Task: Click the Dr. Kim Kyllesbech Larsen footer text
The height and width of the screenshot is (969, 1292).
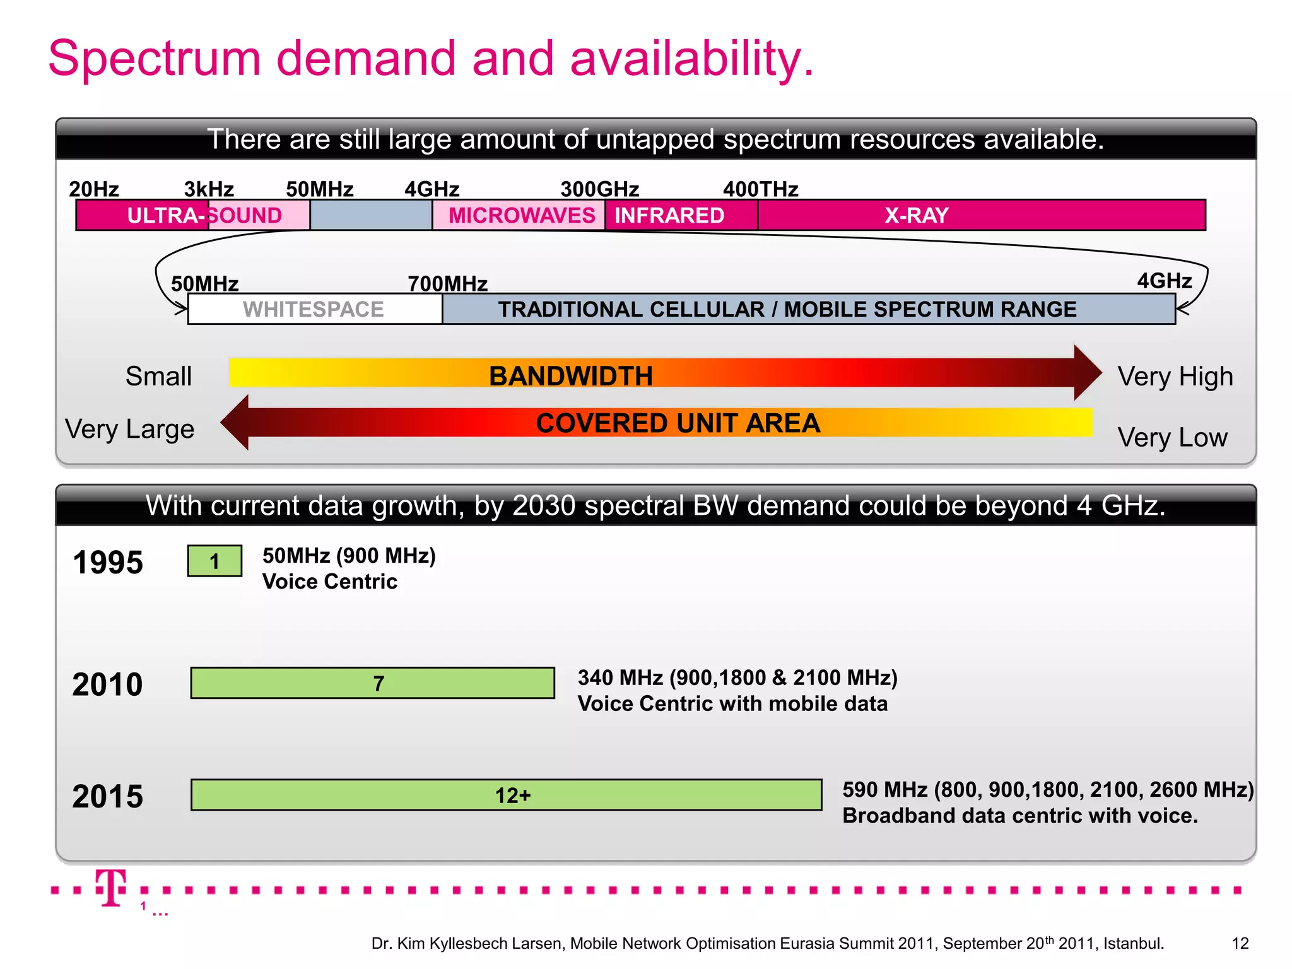Action: [767, 943]
